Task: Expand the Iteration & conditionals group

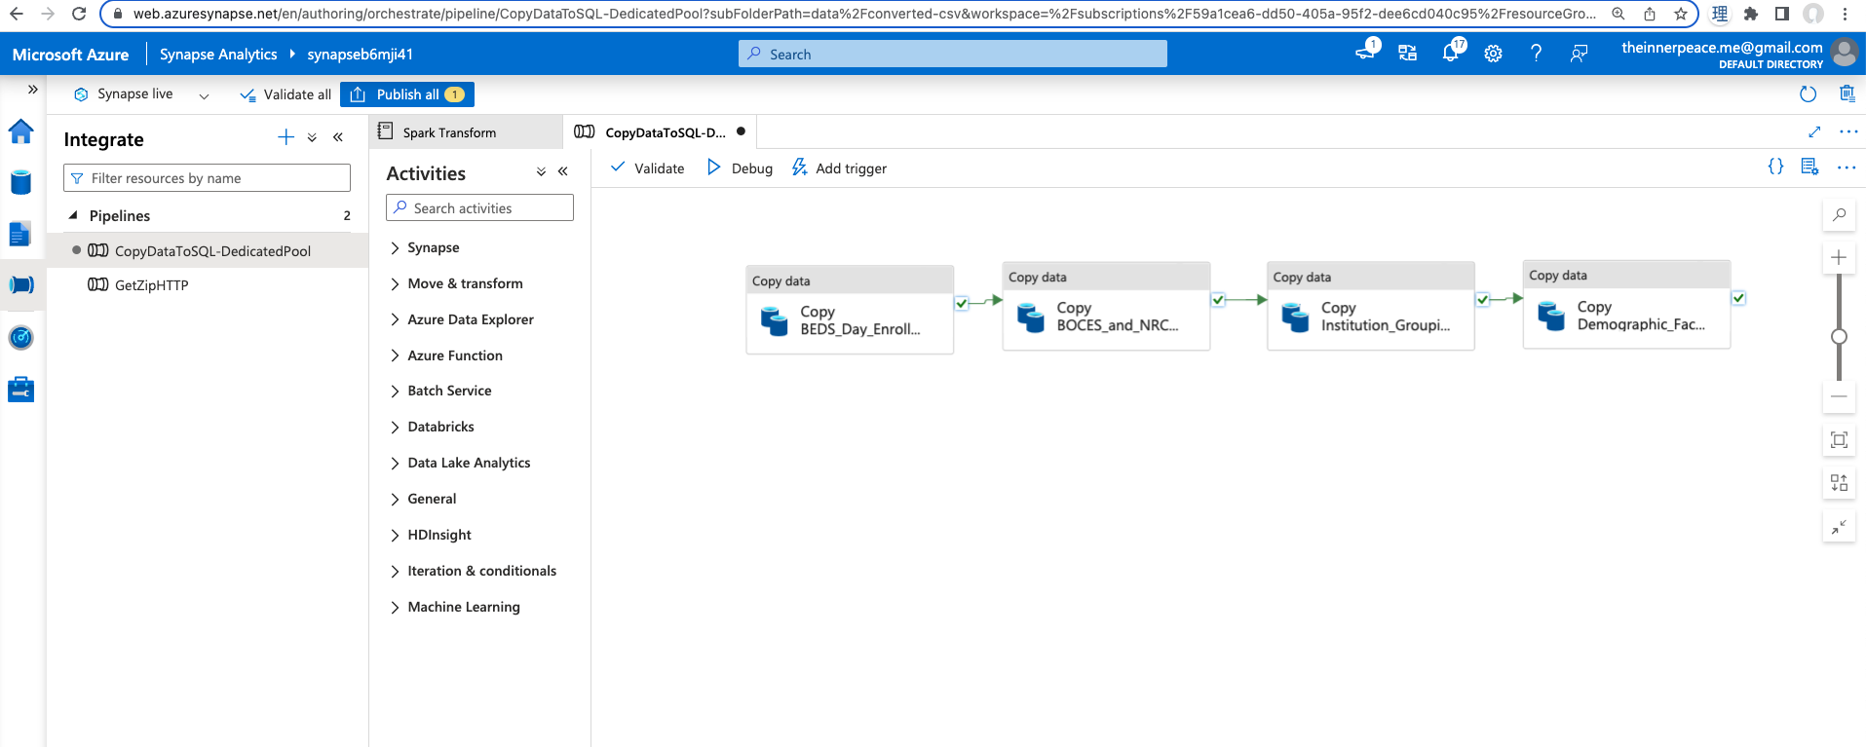Action: (395, 572)
